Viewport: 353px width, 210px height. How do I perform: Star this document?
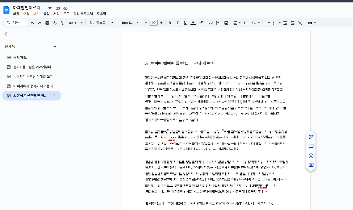pos(50,8)
